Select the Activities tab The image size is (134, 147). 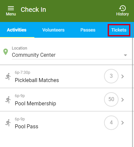[17, 30]
